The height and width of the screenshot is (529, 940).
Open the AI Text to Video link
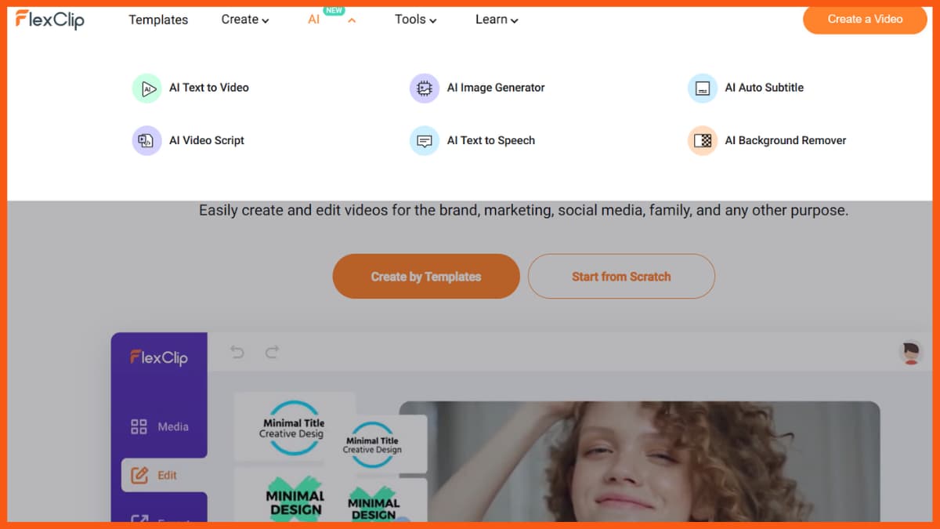coord(209,88)
